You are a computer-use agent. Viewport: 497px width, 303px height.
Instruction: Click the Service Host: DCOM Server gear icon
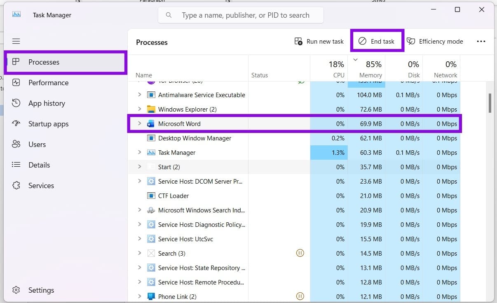pos(151,181)
